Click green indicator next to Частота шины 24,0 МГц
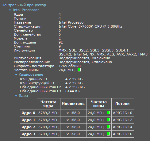 79,70
